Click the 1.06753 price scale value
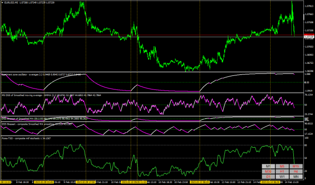Screen dimensions: 315x185 tap(309, 63)
